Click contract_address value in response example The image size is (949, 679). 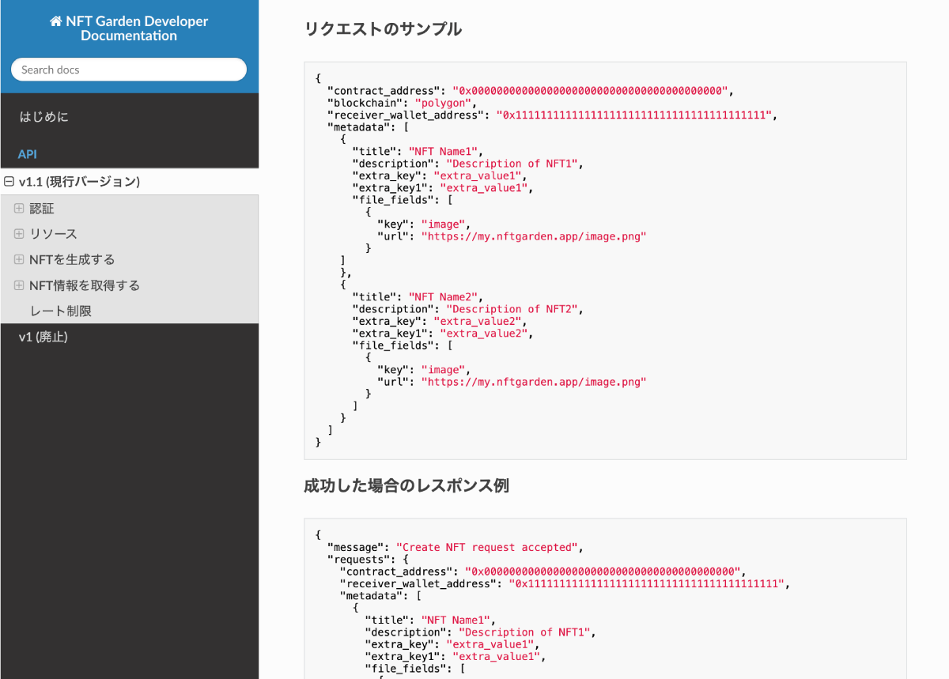603,571
